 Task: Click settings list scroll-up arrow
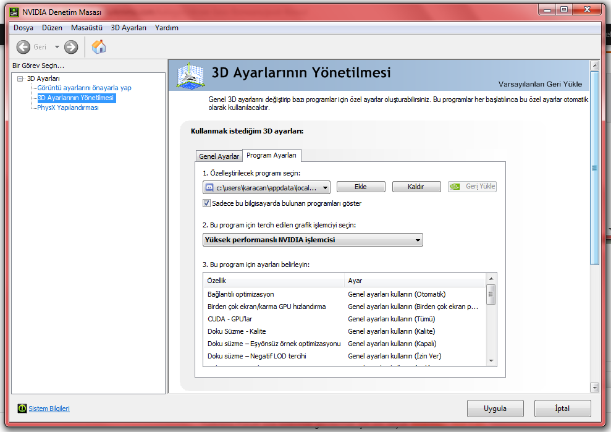(491, 278)
